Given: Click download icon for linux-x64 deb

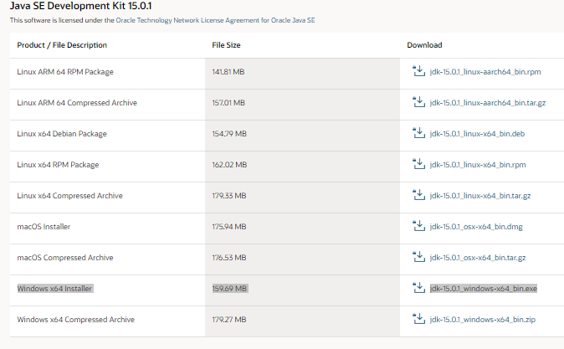Looking at the screenshot, I should (x=418, y=133).
